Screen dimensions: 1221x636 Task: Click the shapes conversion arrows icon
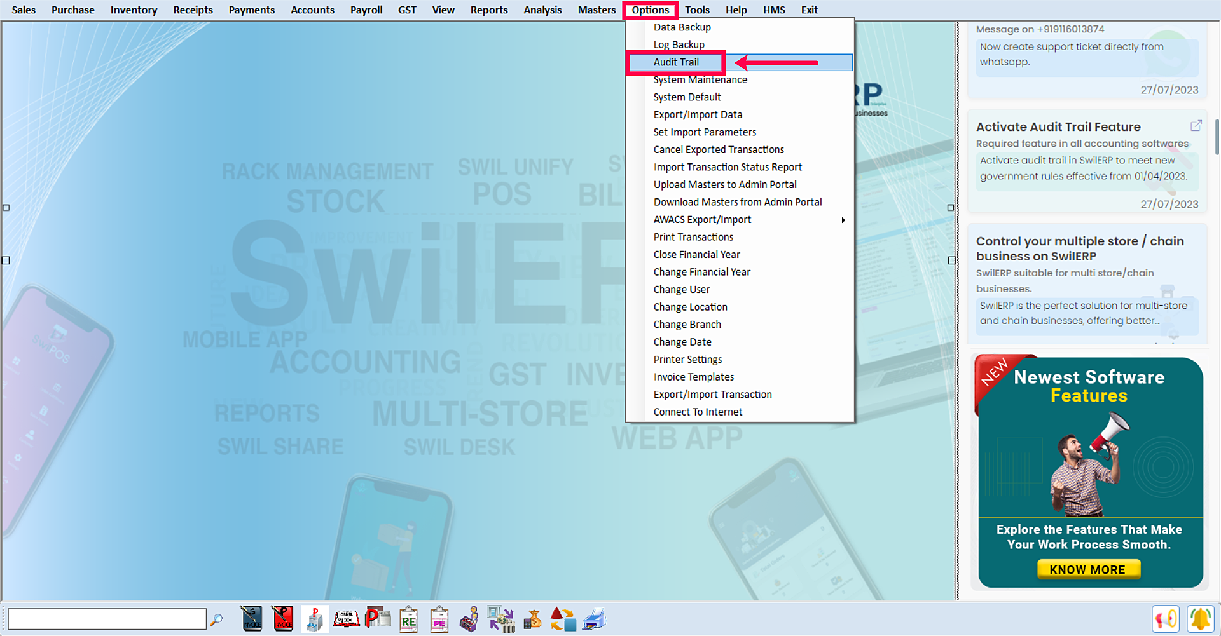coord(563,619)
